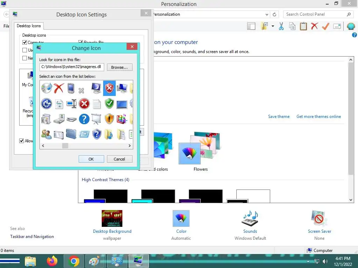Click the icon list horizontal scrollbar thumb
Viewport: 358px width, 268px height.
65,146
